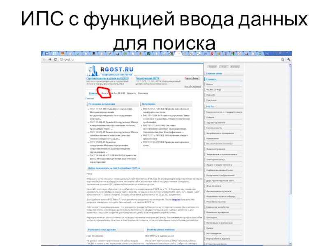
Task: Open the Информационные техн. category
Action: [x=223, y=170]
